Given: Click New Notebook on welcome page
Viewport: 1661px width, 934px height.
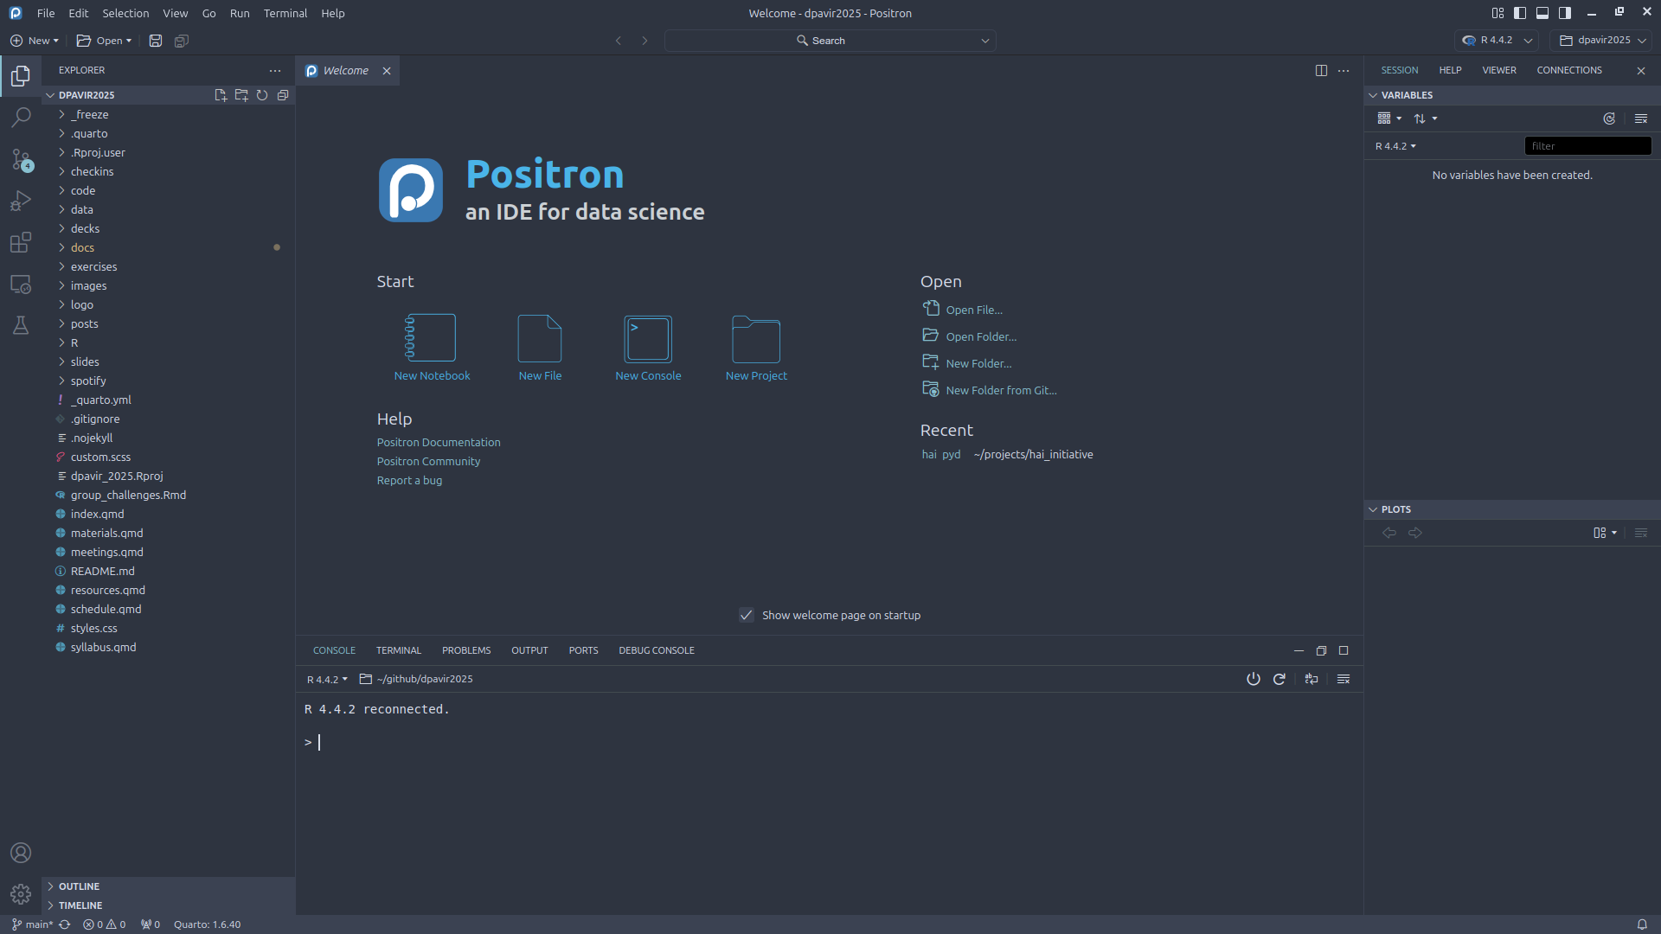Looking at the screenshot, I should (432, 348).
